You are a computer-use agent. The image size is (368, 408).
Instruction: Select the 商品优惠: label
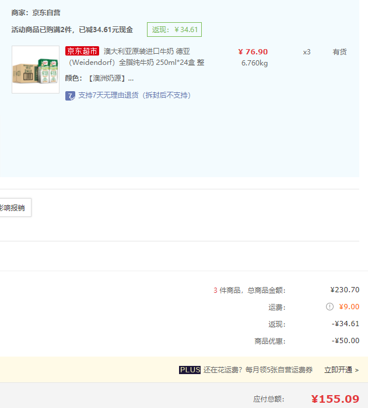(270, 341)
